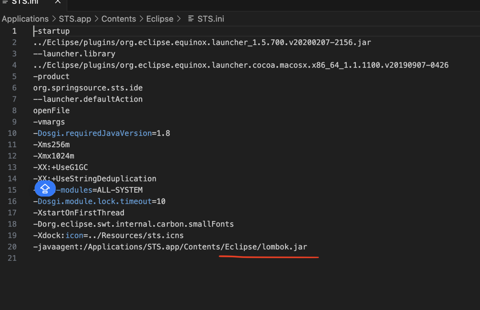Click the Dosgi.requiredJavaVersion=1.8 line

(x=102, y=133)
